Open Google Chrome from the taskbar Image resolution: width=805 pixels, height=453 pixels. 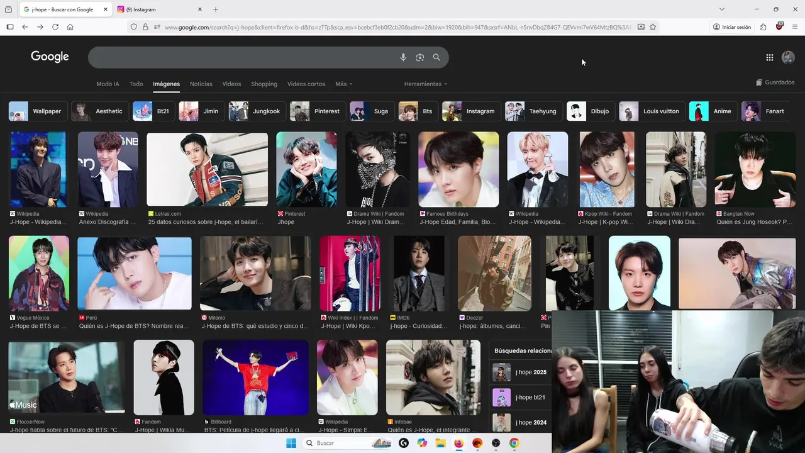point(514,443)
